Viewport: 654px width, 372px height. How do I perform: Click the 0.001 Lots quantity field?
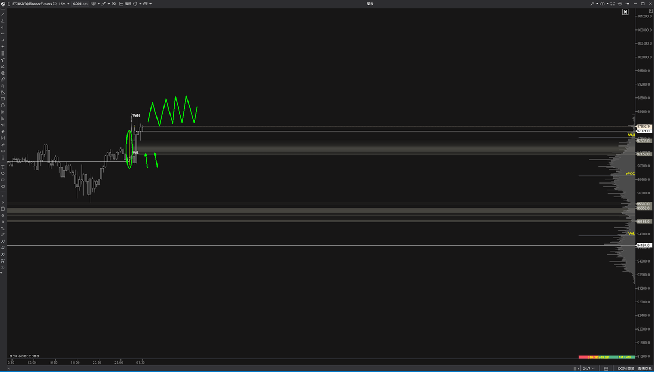pos(81,4)
